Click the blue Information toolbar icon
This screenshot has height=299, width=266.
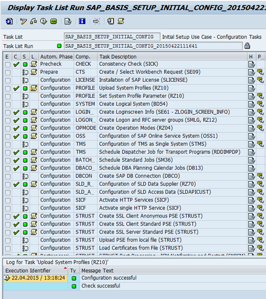click(x=82, y=21)
